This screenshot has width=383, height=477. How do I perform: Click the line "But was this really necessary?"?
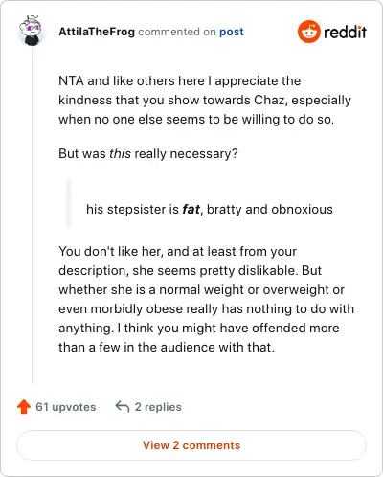[148, 153]
